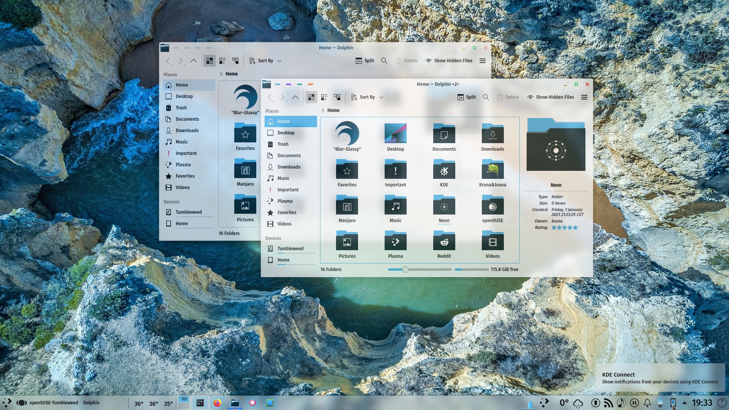This screenshot has height=410, width=729.
Task: Select Important in Dolphin <2> sidebar
Action: click(291, 190)
